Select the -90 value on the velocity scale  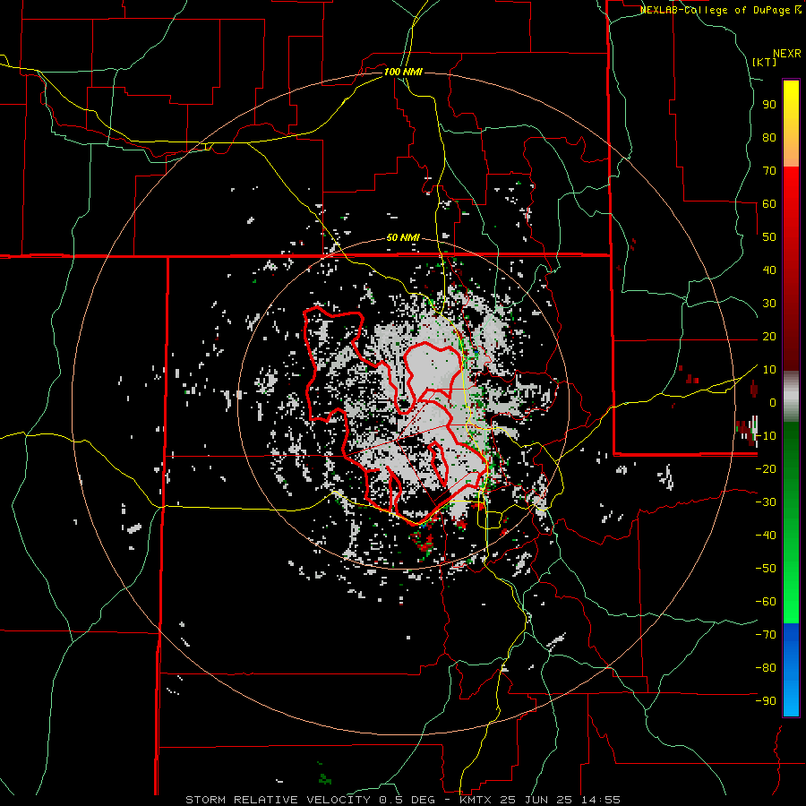tap(766, 701)
